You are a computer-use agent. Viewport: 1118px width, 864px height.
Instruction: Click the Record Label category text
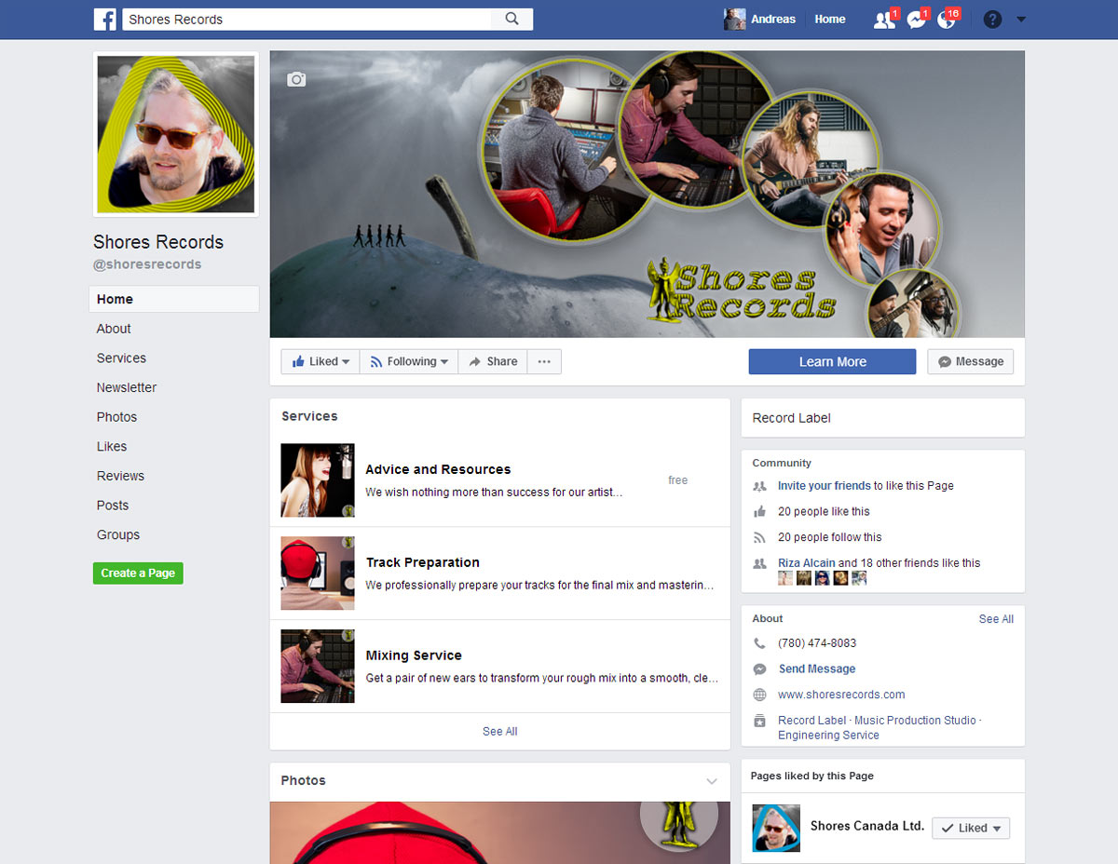792,418
